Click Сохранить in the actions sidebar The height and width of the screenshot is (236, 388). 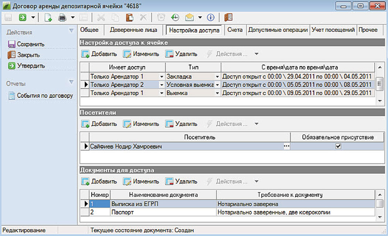coord(30,44)
